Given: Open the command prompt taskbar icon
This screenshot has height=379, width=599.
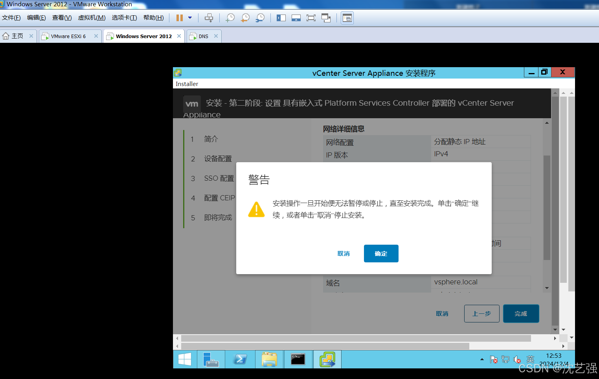Looking at the screenshot, I should coord(298,359).
